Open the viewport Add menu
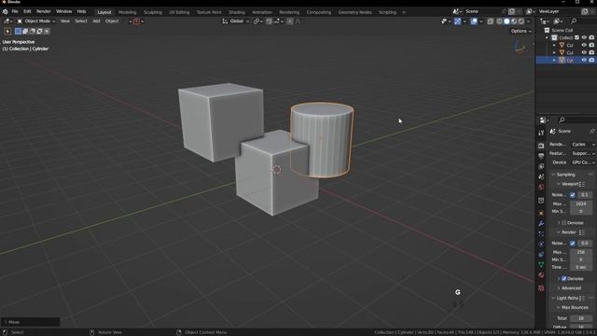This screenshot has height=336, width=597. coord(96,21)
